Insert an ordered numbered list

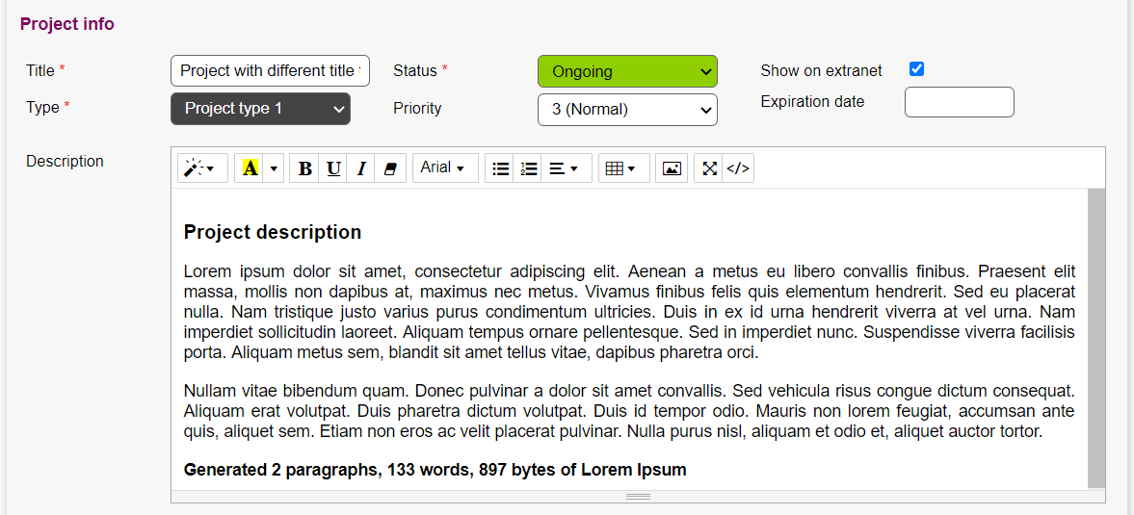coord(529,168)
